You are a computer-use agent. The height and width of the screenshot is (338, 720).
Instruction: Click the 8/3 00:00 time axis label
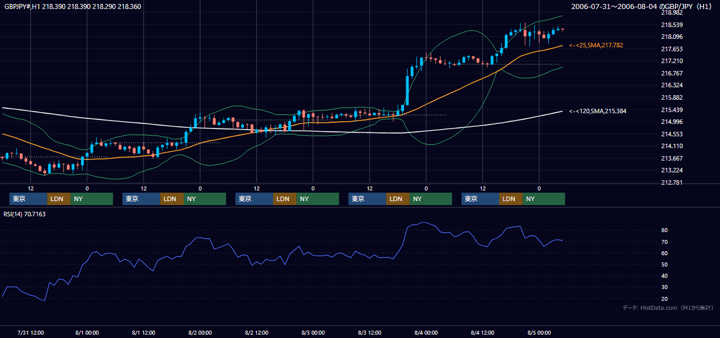[x=313, y=333]
